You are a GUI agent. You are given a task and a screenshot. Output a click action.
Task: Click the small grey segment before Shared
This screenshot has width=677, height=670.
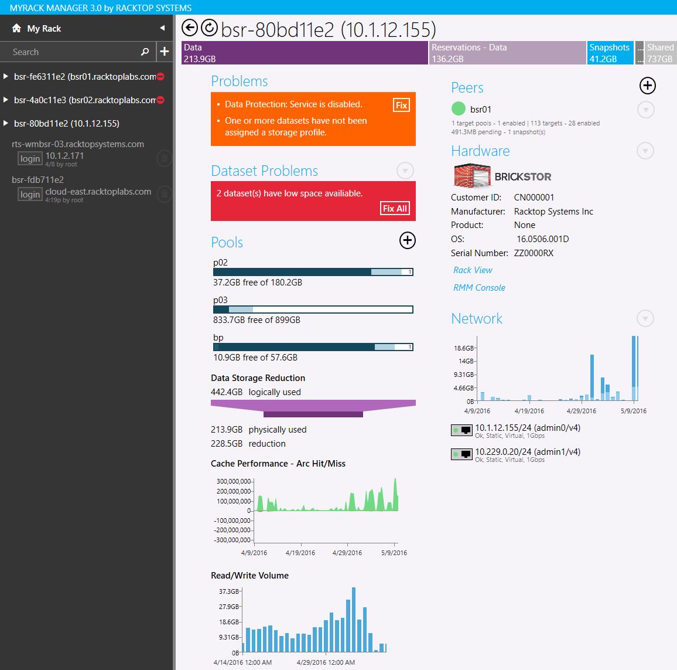pos(640,53)
